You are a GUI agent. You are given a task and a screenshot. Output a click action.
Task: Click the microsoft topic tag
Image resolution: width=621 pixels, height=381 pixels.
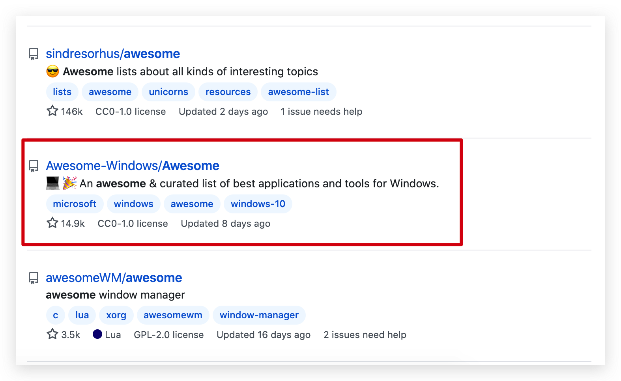pyautogui.click(x=75, y=204)
